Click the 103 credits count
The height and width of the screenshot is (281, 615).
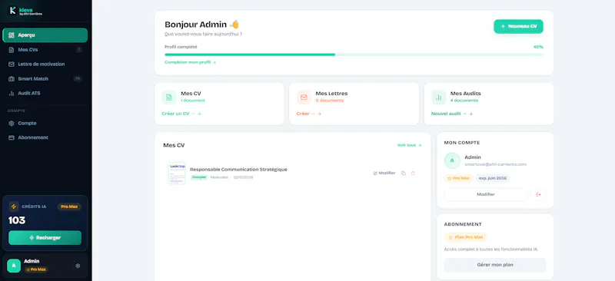click(x=17, y=220)
